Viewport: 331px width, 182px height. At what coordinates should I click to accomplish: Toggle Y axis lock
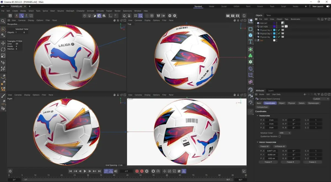pyautogui.click(x=22, y=16)
